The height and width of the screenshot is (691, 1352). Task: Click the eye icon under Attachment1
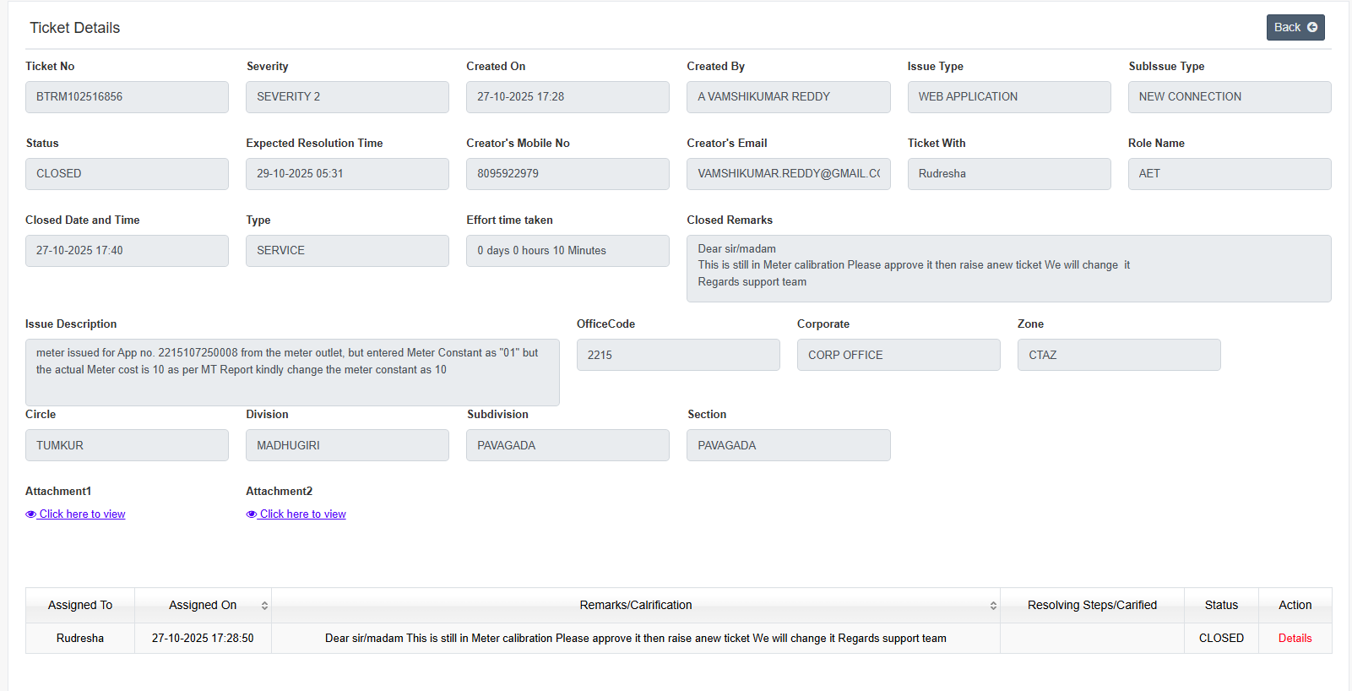(x=31, y=514)
